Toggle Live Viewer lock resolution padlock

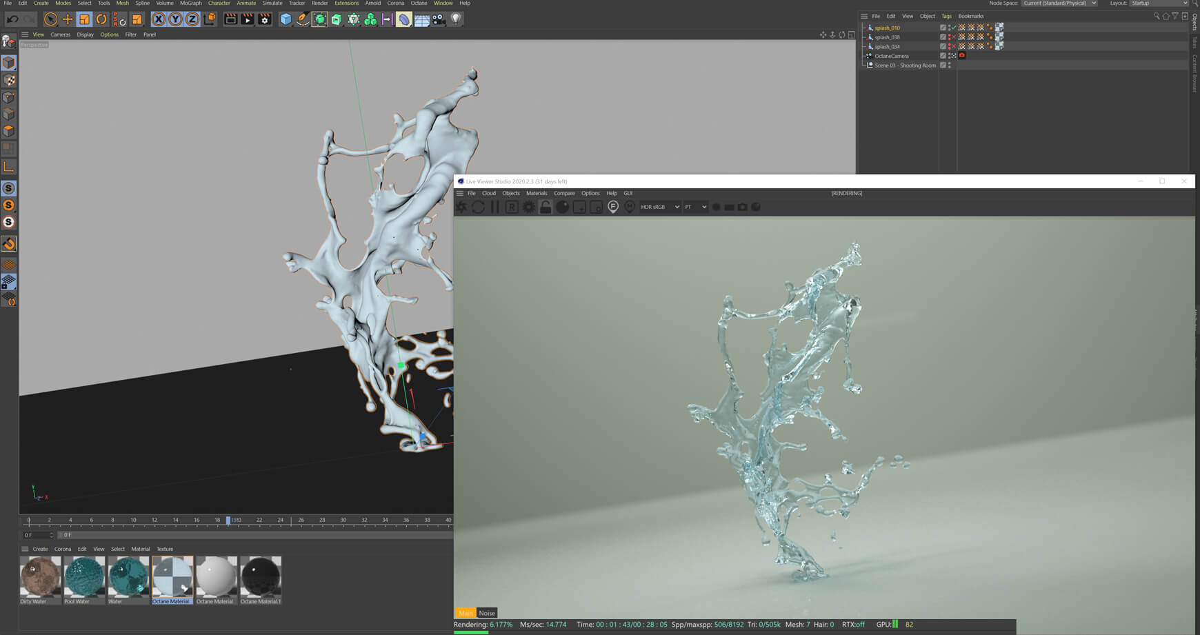click(x=546, y=207)
